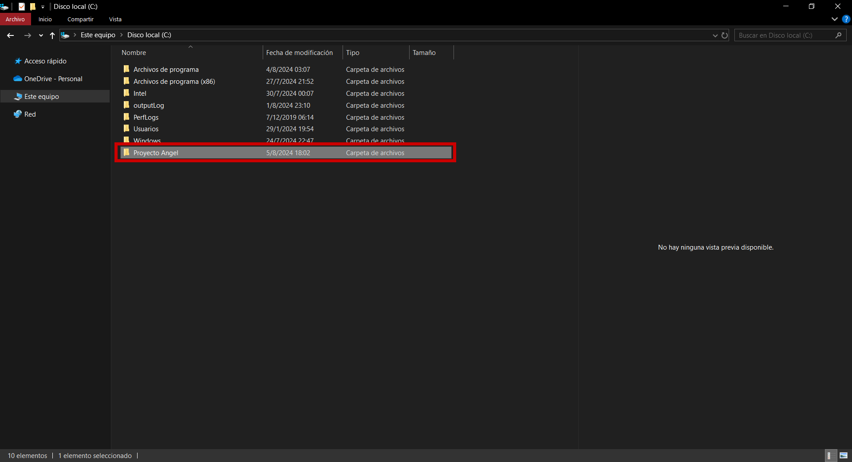
Task: Open the Intel folder icon
Action: (126, 93)
